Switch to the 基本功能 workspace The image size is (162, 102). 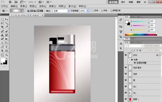point(113,2)
